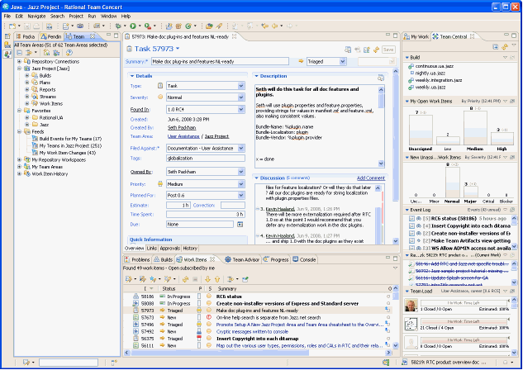The image size is (523, 370).
Task: Click the Add Comment link
Action: (371, 178)
